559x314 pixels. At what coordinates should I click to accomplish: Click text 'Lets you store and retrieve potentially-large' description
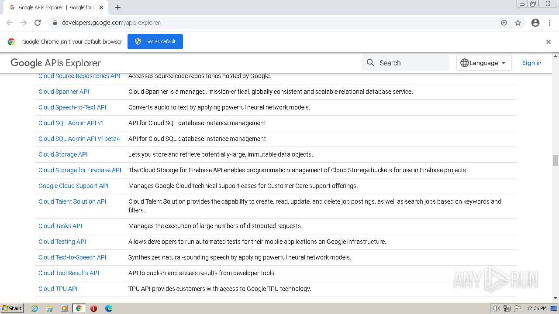[221, 154]
